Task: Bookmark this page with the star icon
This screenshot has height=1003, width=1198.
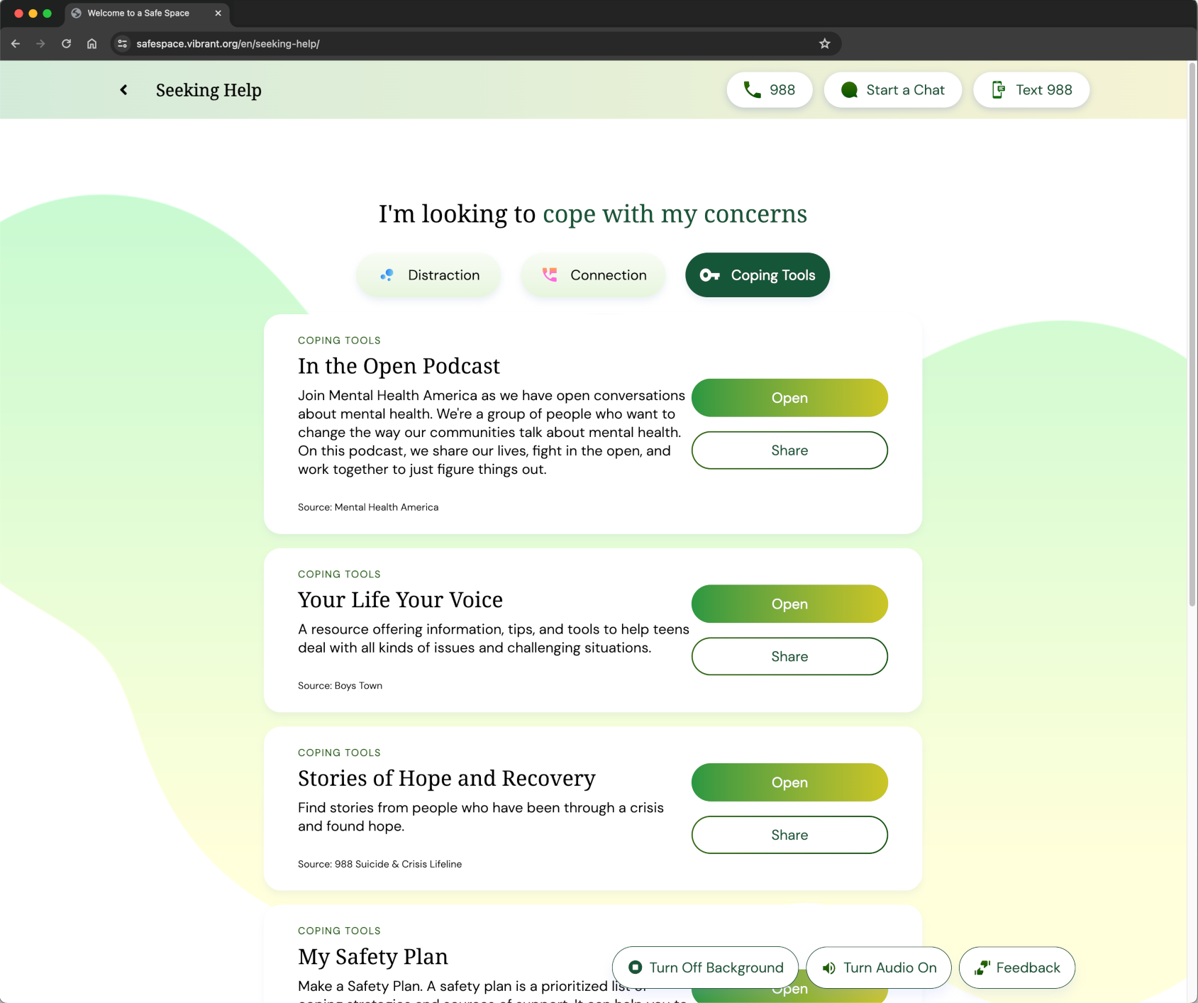Action: (x=824, y=44)
